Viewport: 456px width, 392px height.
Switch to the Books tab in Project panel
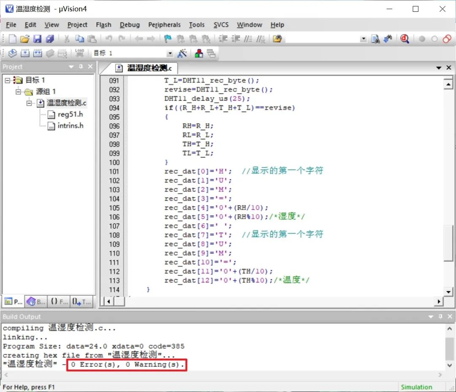point(36,302)
